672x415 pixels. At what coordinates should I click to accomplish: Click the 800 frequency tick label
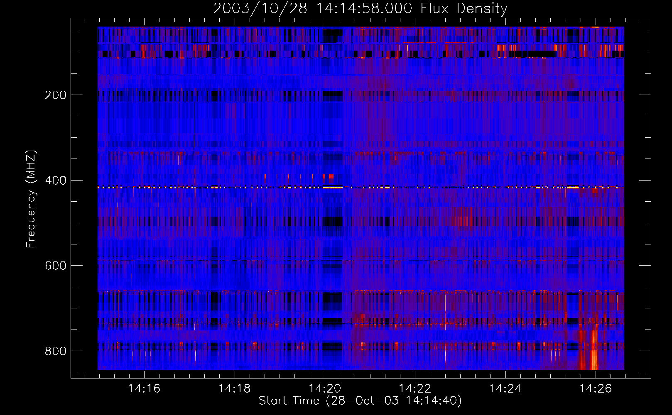pyautogui.click(x=56, y=351)
